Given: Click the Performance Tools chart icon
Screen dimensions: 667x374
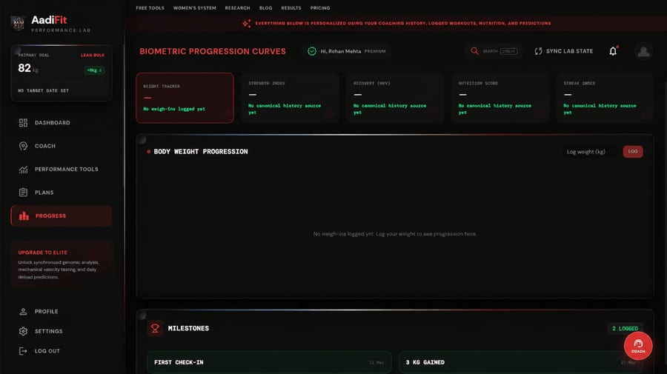Looking at the screenshot, I should (23, 169).
